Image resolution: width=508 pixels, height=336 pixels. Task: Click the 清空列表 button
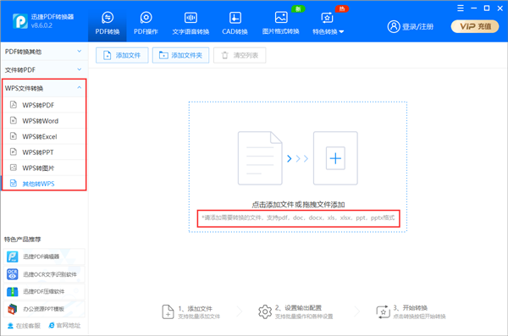coord(240,55)
